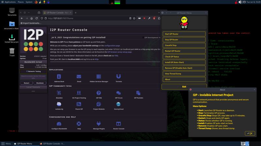Viewport: 261px width, 146px height.
Task: Open System menu in top panel
Action: point(29,2)
